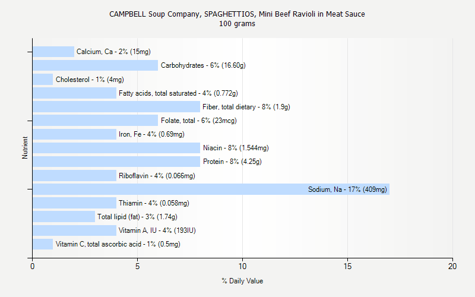
Task: Click the Vitamin A bar
Action: point(75,230)
